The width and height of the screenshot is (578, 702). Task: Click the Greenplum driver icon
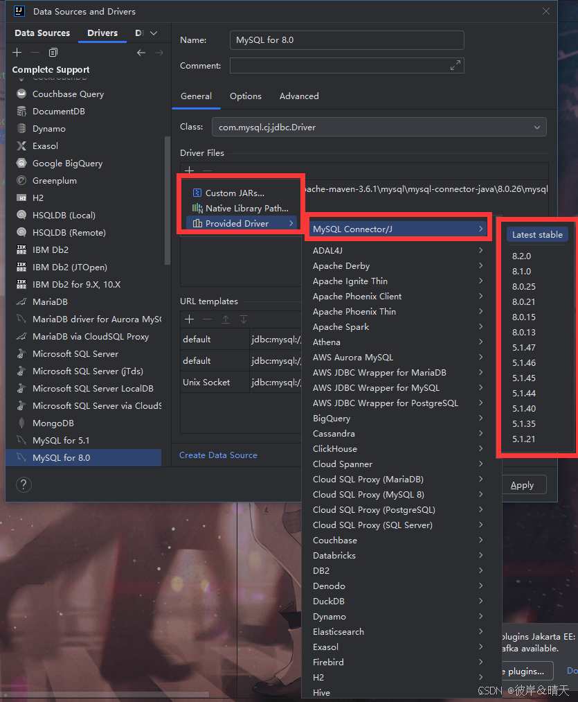(x=21, y=180)
